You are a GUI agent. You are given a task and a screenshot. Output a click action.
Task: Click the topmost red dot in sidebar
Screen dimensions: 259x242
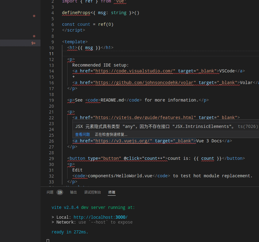[34, 16]
